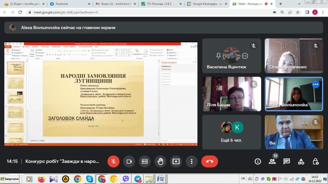Image resolution: width=328 pixels, height=184 pixels.
Task: Click the Present now screen share icon
Action: coord(176,161)
